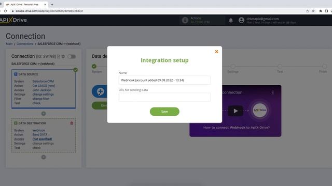Bookmark this page with star icon
332x186 pixels.
click(x=313, y=11)
